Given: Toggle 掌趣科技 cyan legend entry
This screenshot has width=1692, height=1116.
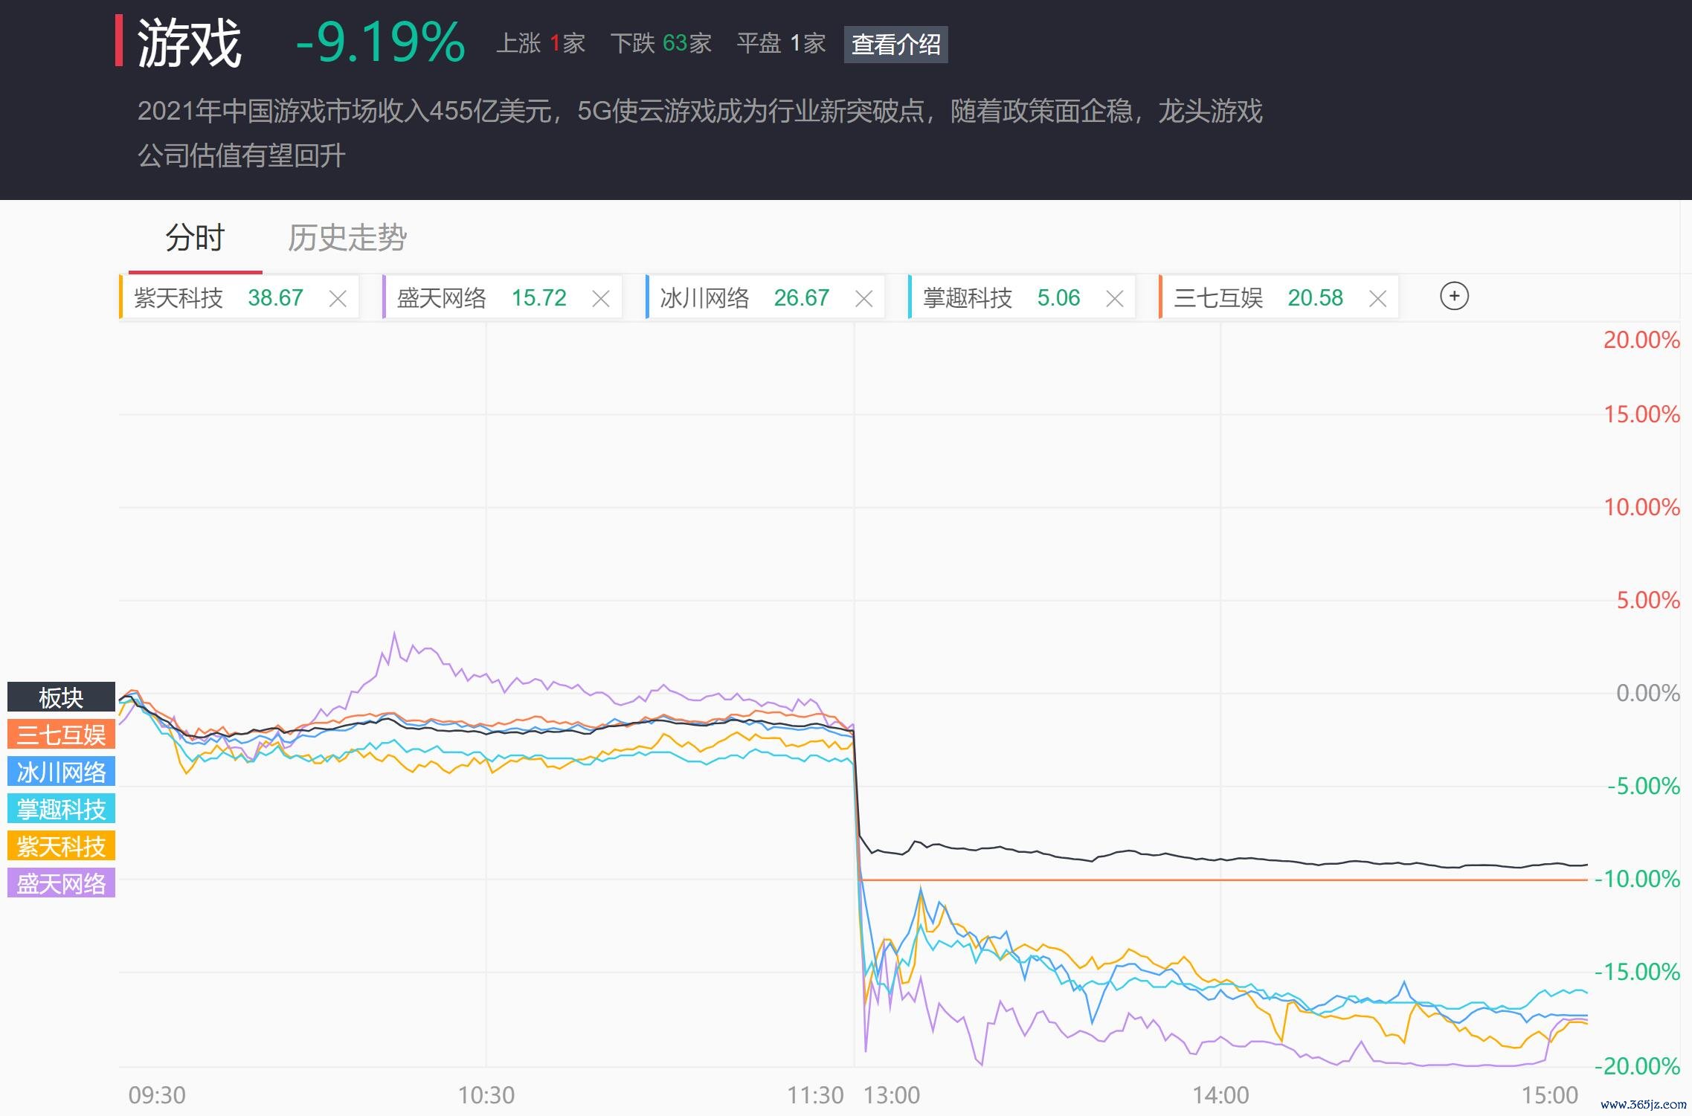Looking at the screenshot, I should (x=61, y=809).
